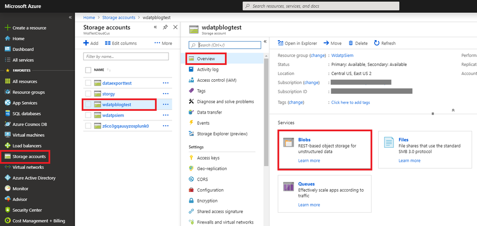477x226 pixels.
Task: Collapse the left Azure sidebar
Action: click(x=70, y=17)
